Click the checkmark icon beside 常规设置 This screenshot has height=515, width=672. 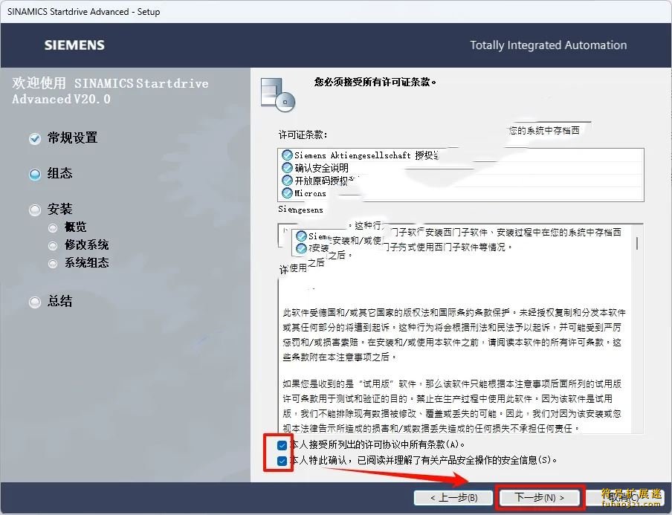coord(35,139)
